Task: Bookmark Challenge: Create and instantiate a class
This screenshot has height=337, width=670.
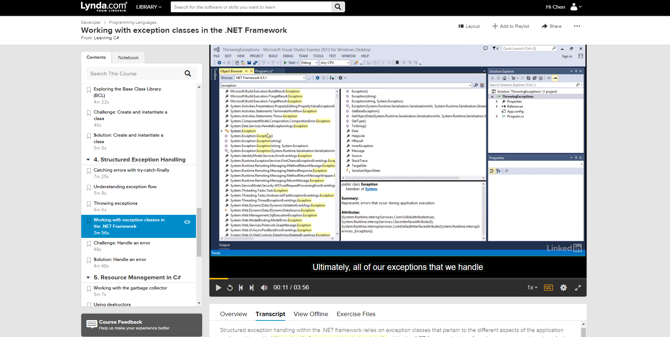Action: click(89, 113)
